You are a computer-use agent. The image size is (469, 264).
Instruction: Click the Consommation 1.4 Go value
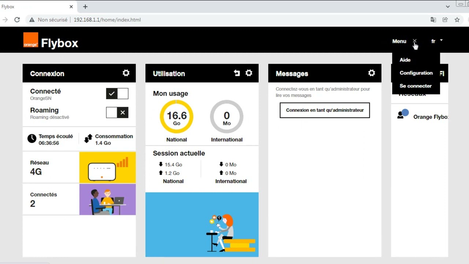(x=103, y=143)
